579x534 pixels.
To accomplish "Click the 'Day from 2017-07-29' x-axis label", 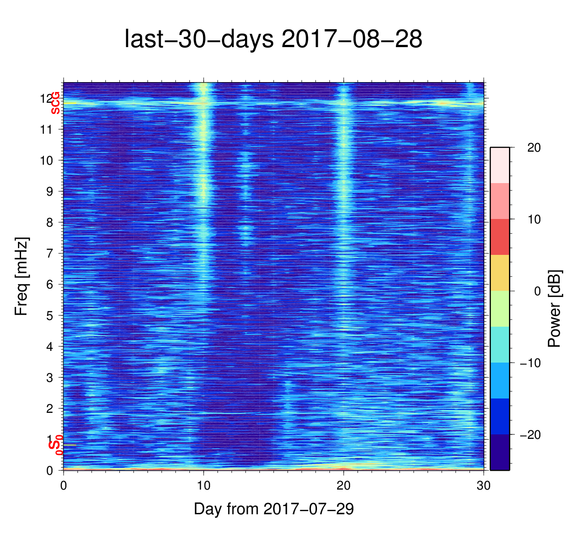I will coord(273,509).
